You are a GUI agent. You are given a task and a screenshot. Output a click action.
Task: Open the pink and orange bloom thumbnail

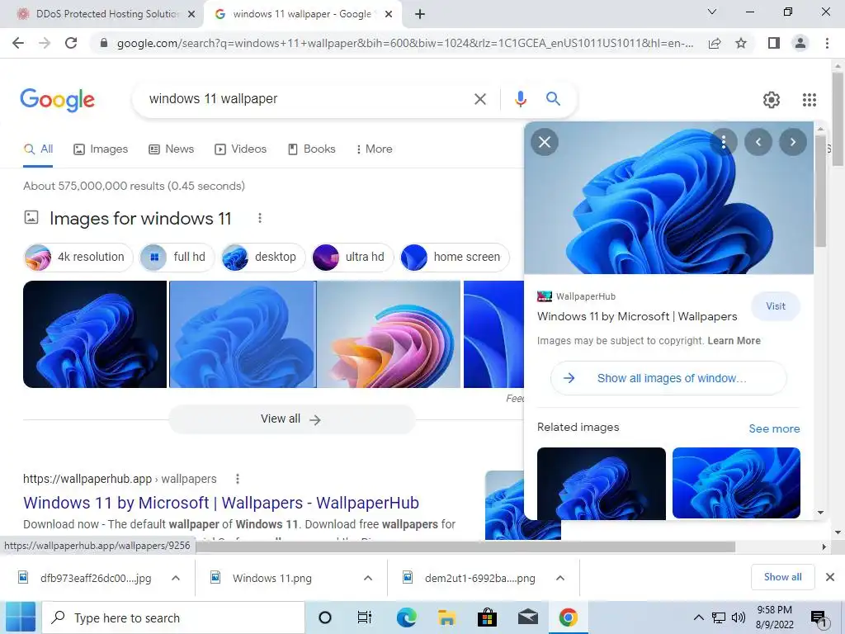tap(389, 334)
